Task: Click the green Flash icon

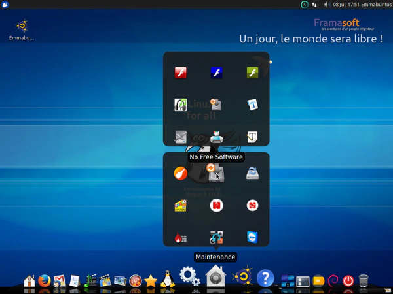Action: (x=253, y=73)
